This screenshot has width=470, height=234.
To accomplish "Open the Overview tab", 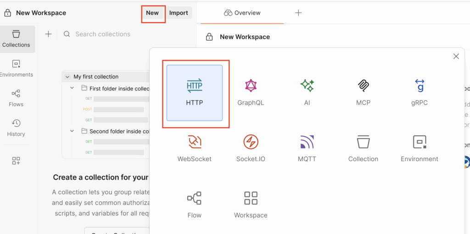I will coord(242,13).
